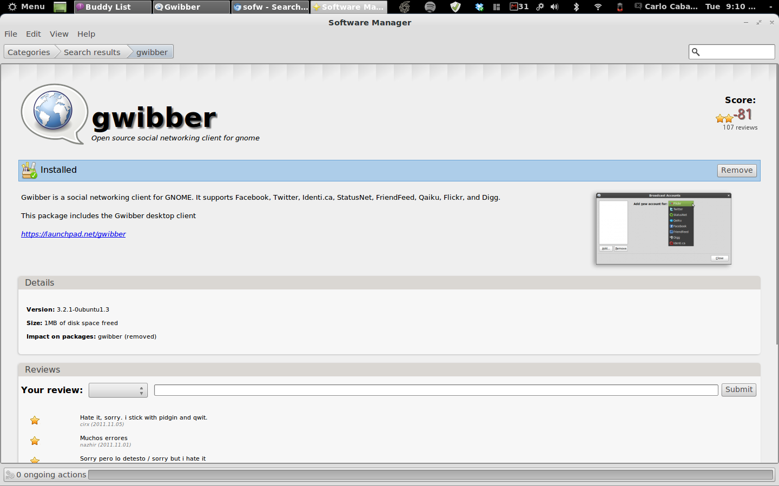Click the gears tray icon
The image size is (779, 486).
pyautogui.click(x=540, y=7)
